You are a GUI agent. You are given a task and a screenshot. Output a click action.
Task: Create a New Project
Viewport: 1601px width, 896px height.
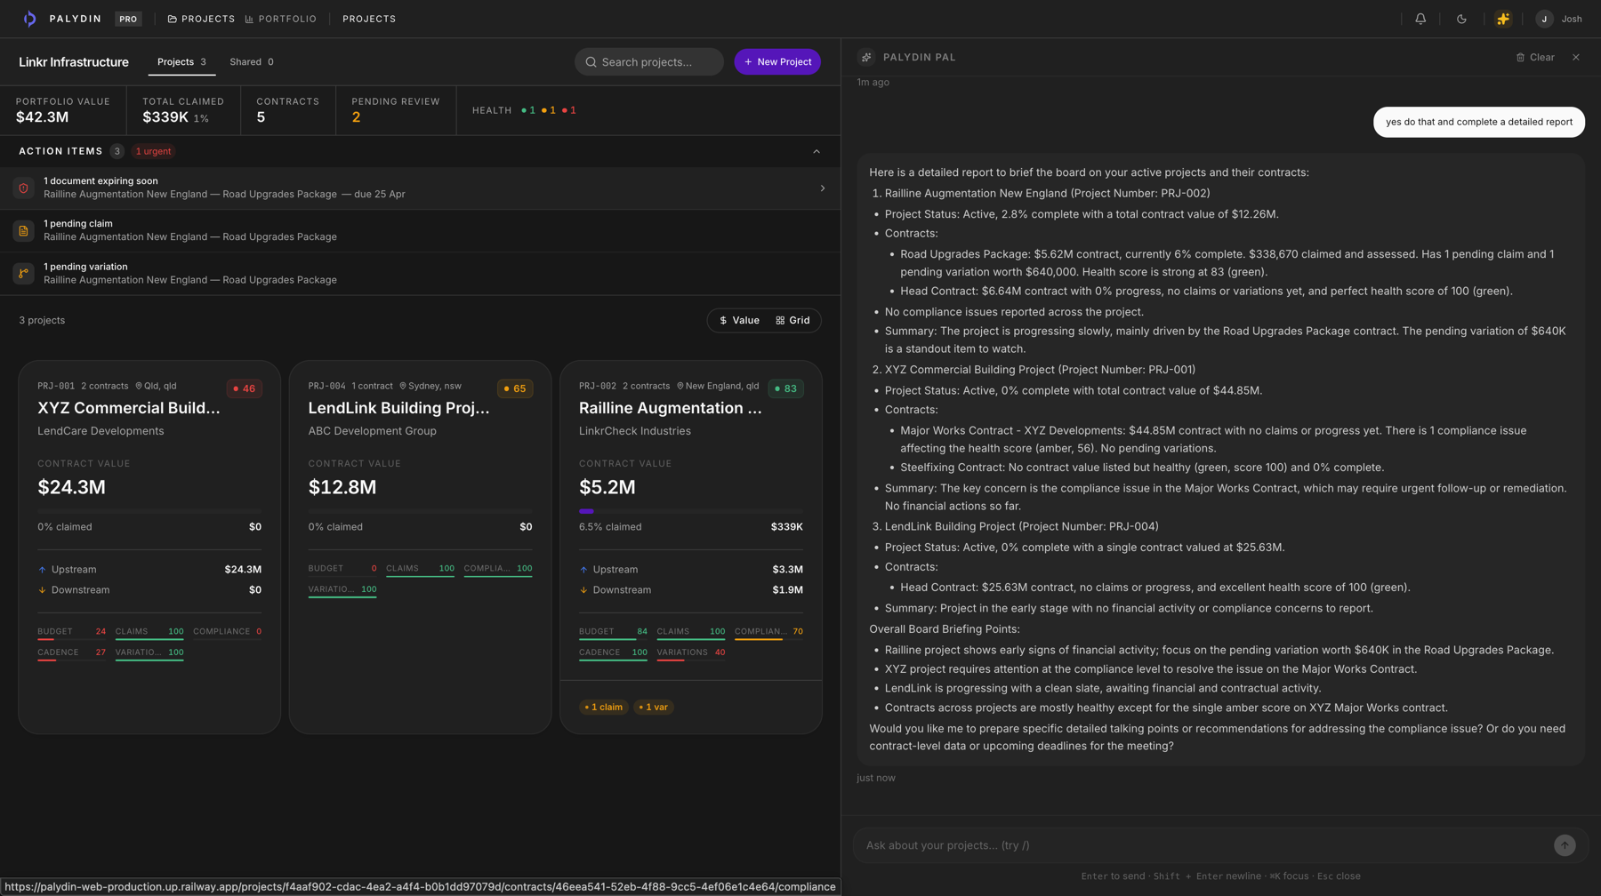(777, 61)
